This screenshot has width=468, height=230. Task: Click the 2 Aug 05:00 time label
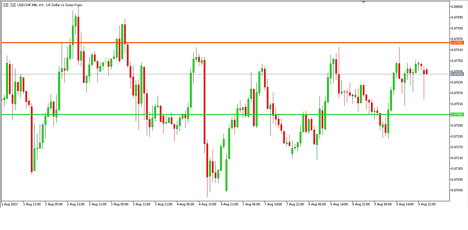54,204
